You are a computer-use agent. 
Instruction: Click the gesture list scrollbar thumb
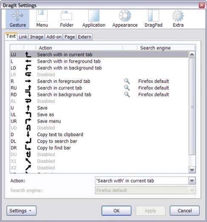coord(192,107)
